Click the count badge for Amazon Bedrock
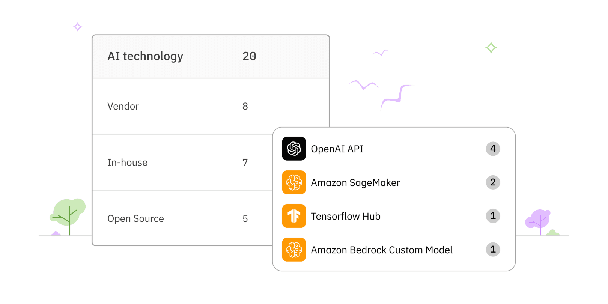 (493, 249)
